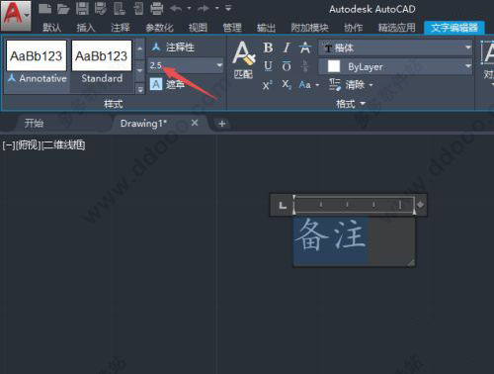Viewport: 494px width, 374px height.
Task: Undo the last action
Action: click(176, 8)
